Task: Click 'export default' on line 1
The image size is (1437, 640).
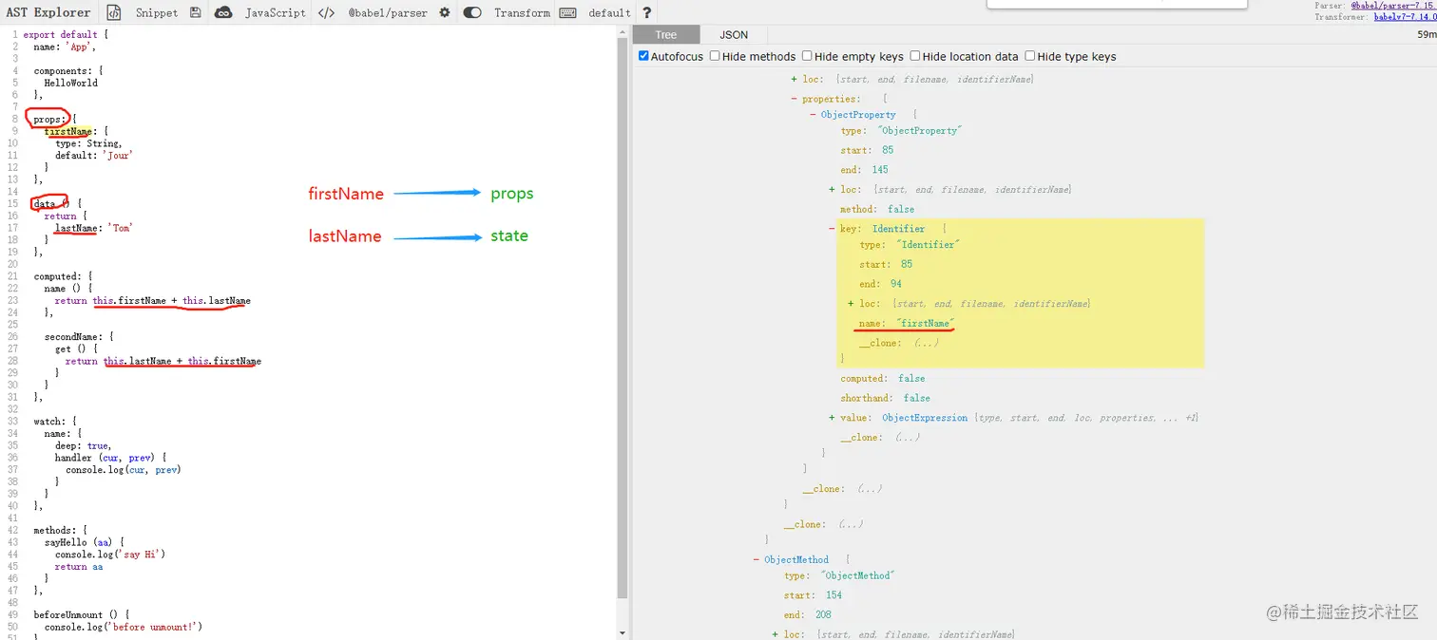Action: pos(60,34)
